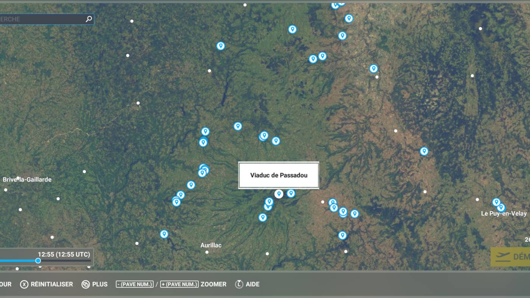Choose the POI pin right of Viaduc pin
This screenshot has height=298, width=530.
point(291,193)
